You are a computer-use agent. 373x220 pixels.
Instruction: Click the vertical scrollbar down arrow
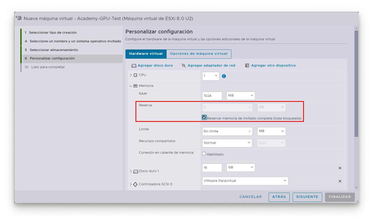point(356,188)
